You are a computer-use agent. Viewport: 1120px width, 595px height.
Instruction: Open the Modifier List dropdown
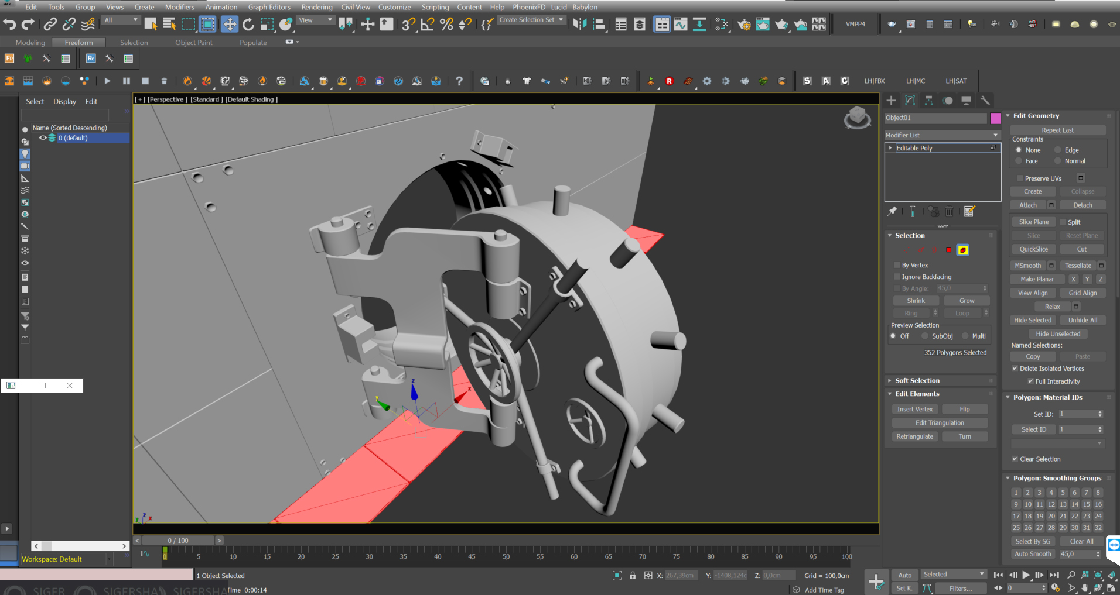point(941,135)
